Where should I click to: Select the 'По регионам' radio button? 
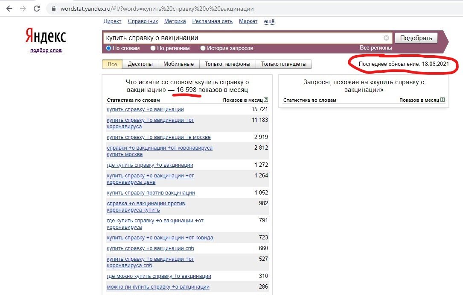(153, 48)
